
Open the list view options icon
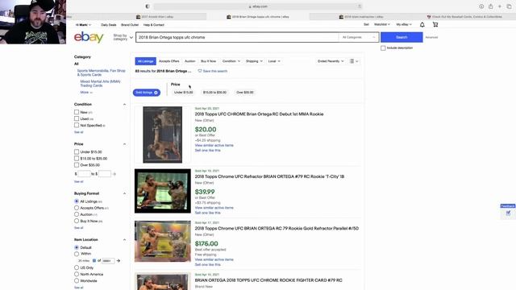pyautogui.click(x=354, y=61)
